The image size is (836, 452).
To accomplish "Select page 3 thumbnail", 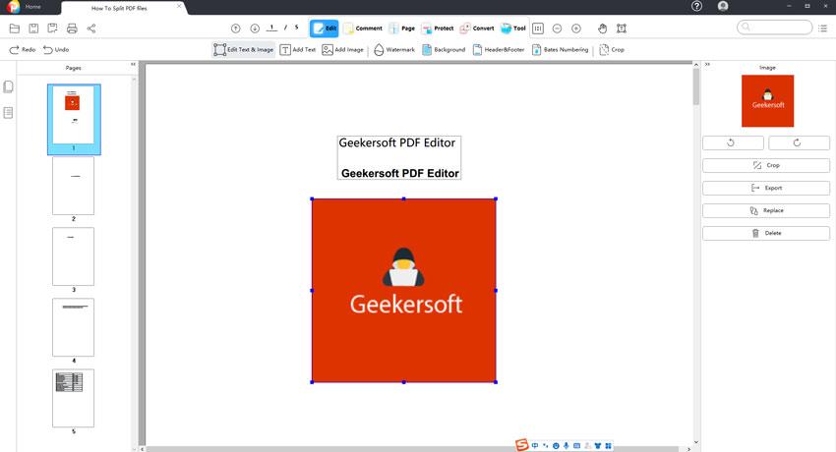I will 73,256.
